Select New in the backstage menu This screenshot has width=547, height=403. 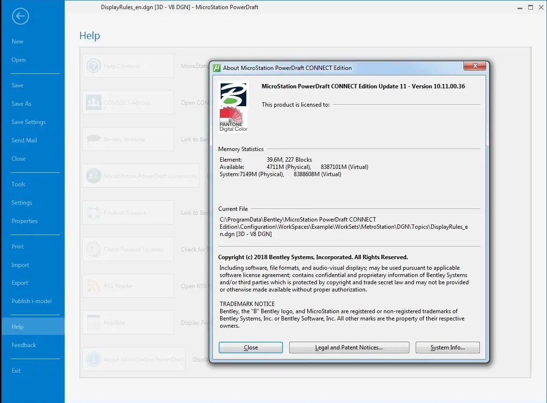click(17, 42)
